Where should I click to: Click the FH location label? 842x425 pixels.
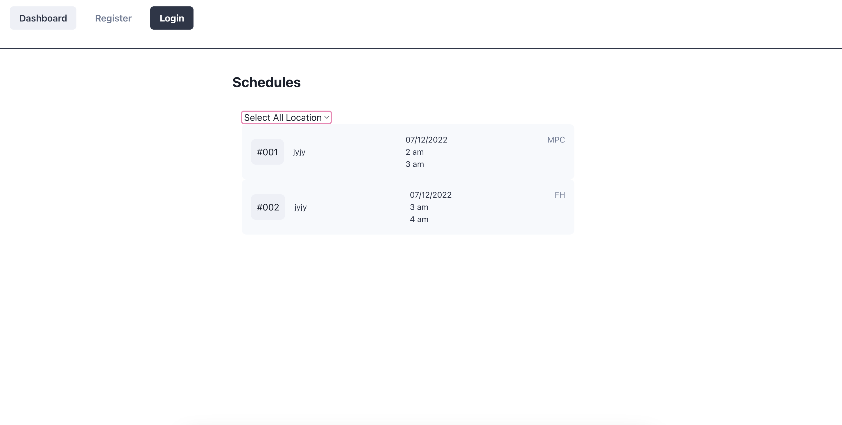point(560,195)
